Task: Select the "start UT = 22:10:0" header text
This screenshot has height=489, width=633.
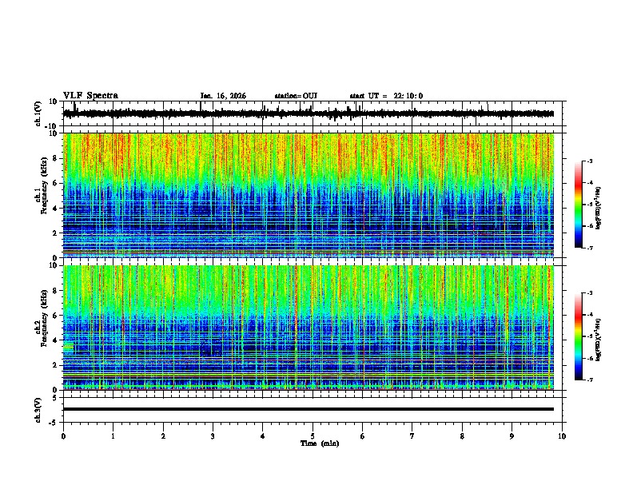Action: pos(386,96)
